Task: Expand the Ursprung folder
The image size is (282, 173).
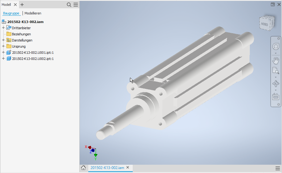Action: [x=3, y=46]
